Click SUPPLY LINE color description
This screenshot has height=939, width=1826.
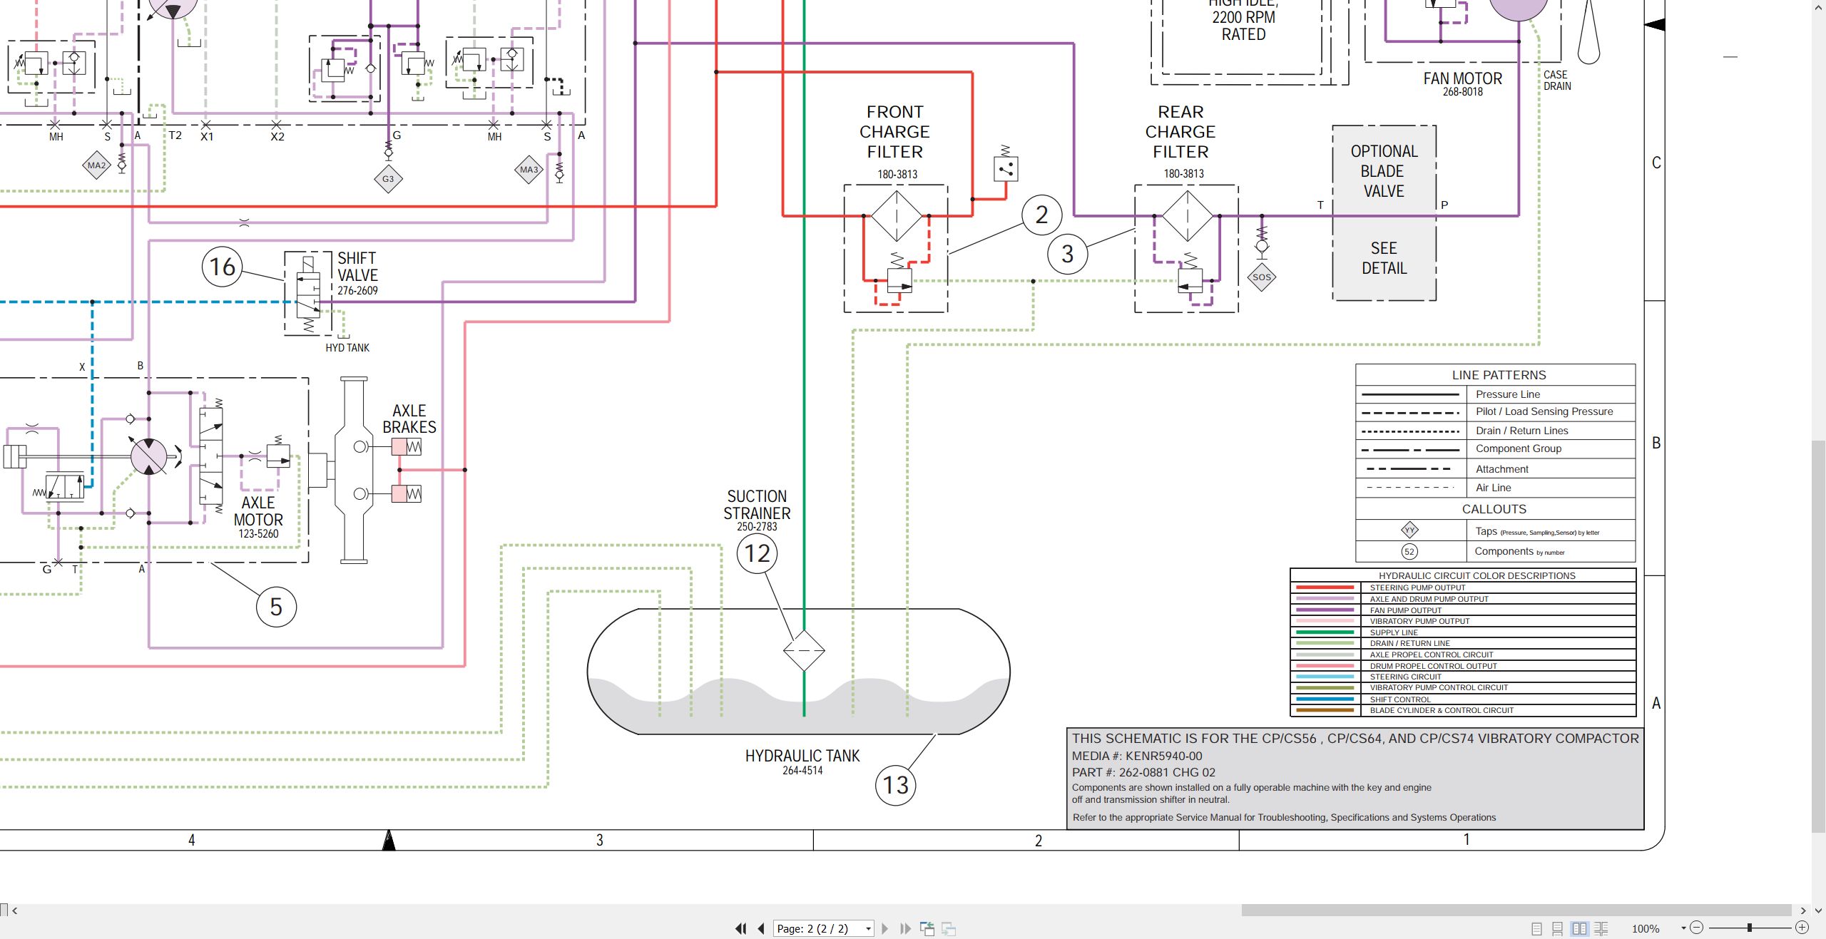pyautogui.click(x=1394, y=632)
